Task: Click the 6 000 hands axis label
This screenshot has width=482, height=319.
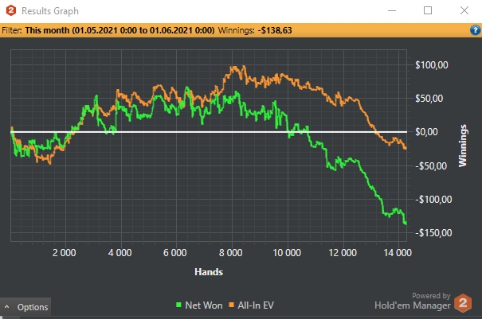Action: [x=175, y=253]
